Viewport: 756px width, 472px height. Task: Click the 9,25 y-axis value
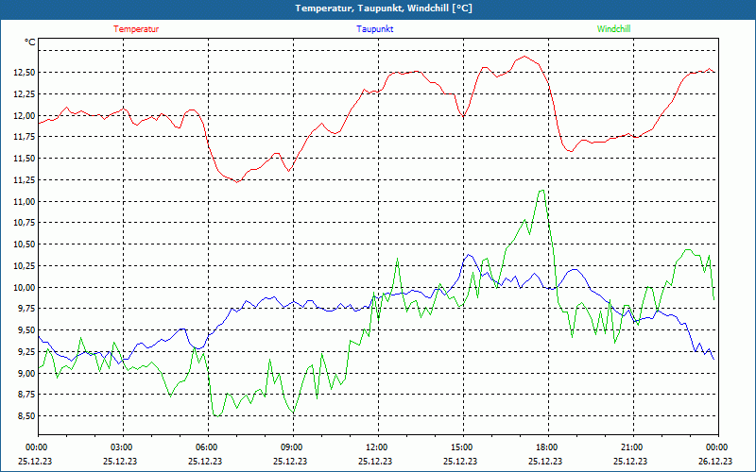[x=26, y=351]
